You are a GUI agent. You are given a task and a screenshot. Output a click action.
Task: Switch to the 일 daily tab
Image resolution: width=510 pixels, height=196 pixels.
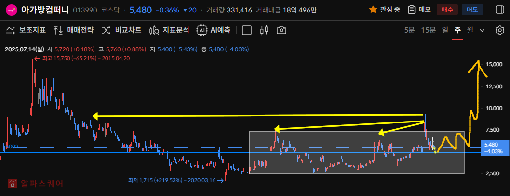[445, 30]
